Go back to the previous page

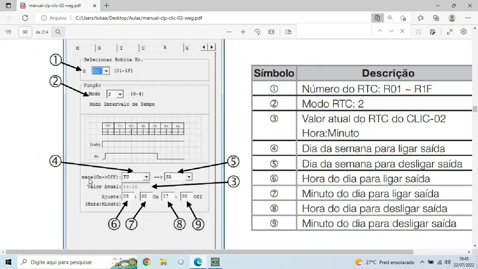(x=10, y=18)
